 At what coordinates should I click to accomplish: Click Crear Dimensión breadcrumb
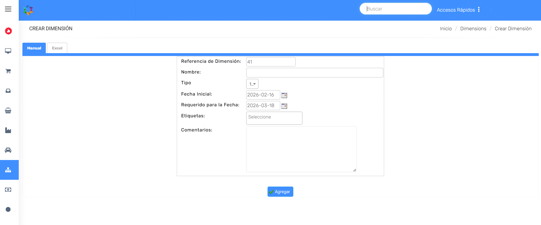pos(513,29)
